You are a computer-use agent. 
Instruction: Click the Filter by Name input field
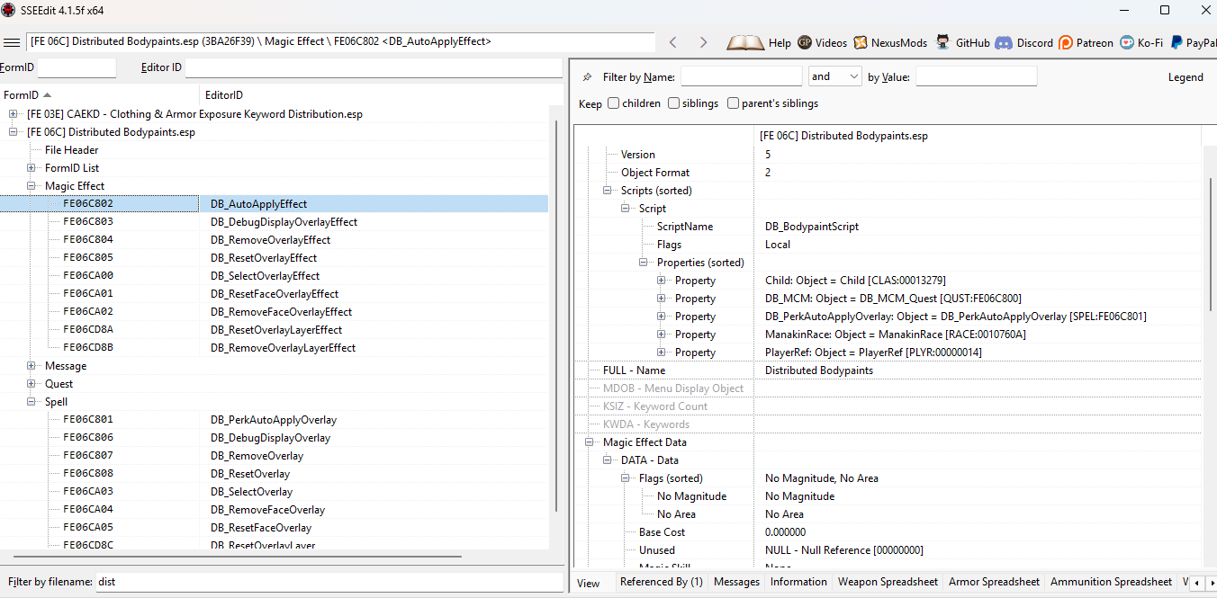(x=741, y=77)
